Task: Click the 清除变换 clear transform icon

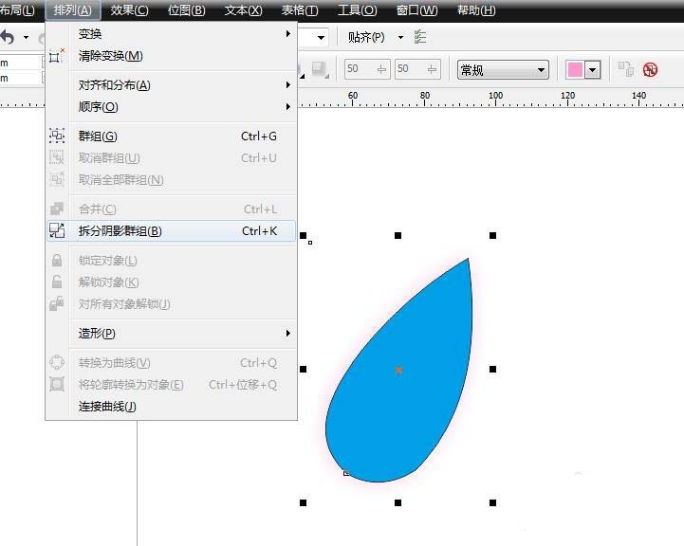Action: click(x=57, y=56)
